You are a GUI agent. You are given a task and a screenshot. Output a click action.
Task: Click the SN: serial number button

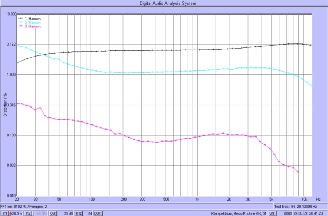[272, 213]
